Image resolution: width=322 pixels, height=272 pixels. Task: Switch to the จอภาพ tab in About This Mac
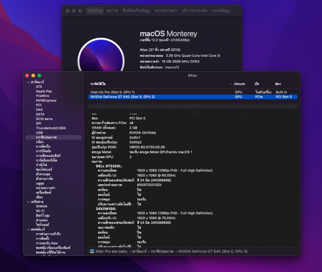[x=112, y=11]
